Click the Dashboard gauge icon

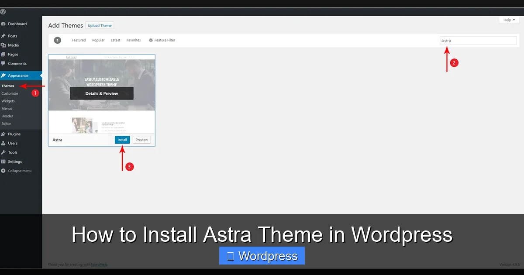(3, 24)
